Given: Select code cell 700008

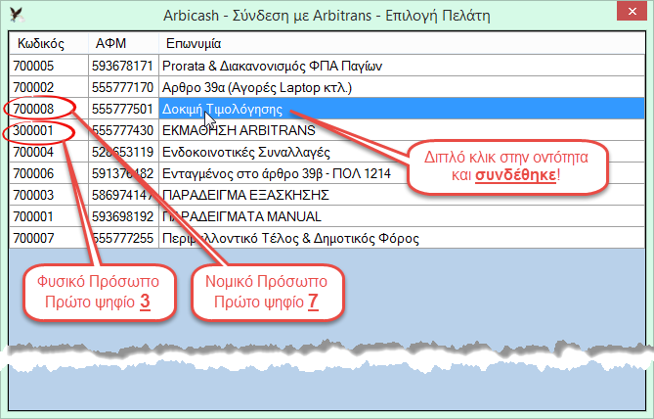Looking at the screenshot, I should (x=49, y=109).
